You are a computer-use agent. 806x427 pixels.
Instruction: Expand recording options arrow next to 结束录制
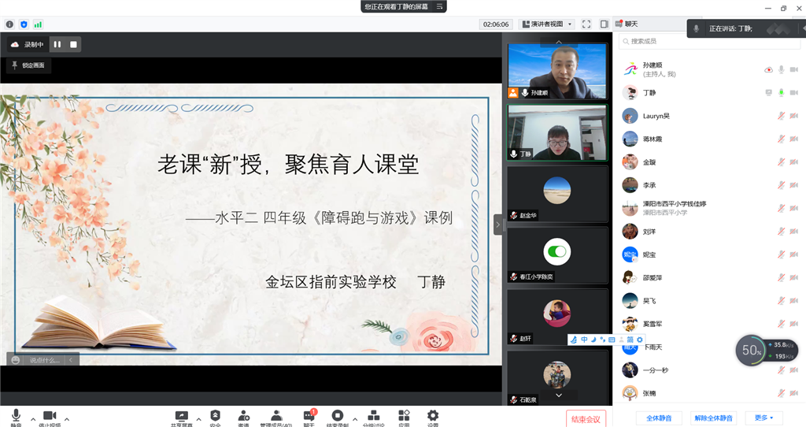click(355, 419)
